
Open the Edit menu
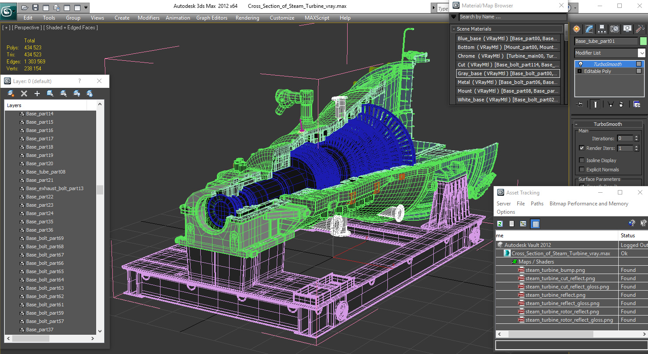click(x=28, y=18)
